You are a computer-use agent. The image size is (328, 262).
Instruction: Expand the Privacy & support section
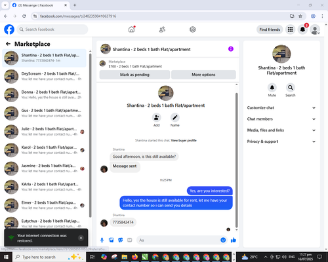point(281,141)
